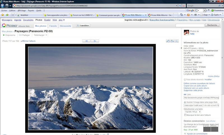Image resolution: width=224 pixels, height=135 pixels.
Task: Open the Outils command bar dropdown
Action: pyautogui.click(x=216, y=15)
